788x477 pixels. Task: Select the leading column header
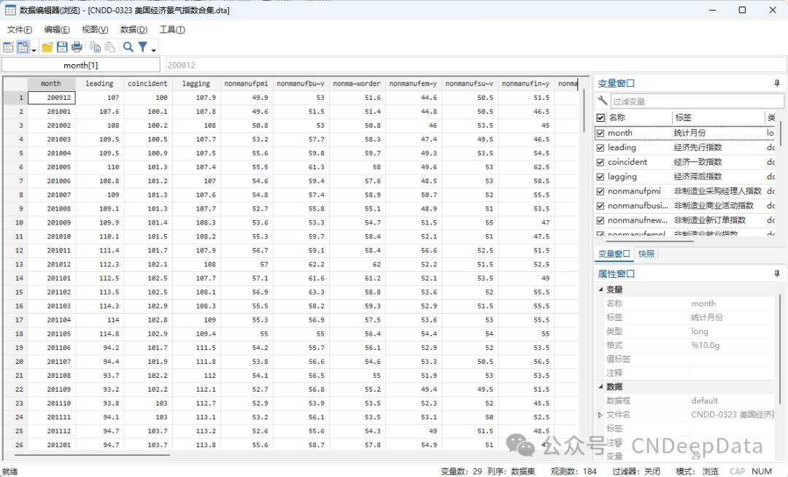(x=99, y=84)
